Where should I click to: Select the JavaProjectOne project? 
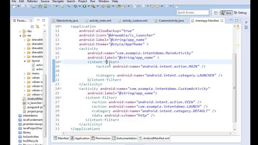(31, 128)
